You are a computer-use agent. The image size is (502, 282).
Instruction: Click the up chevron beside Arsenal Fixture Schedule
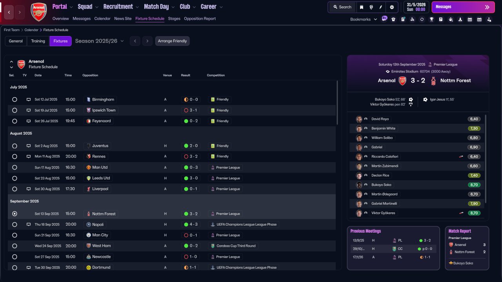click(11, 61)
